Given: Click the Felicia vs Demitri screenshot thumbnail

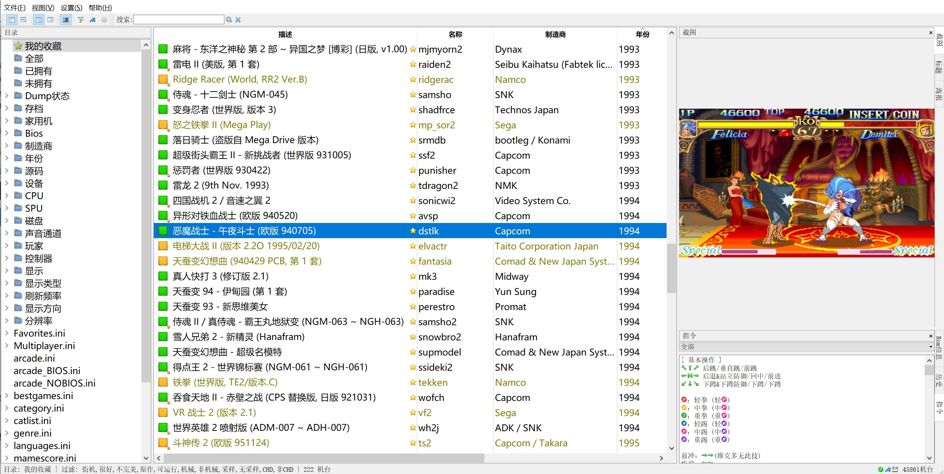Looking at the screenshot, I should pyautogui.click(x=806, y=183).
